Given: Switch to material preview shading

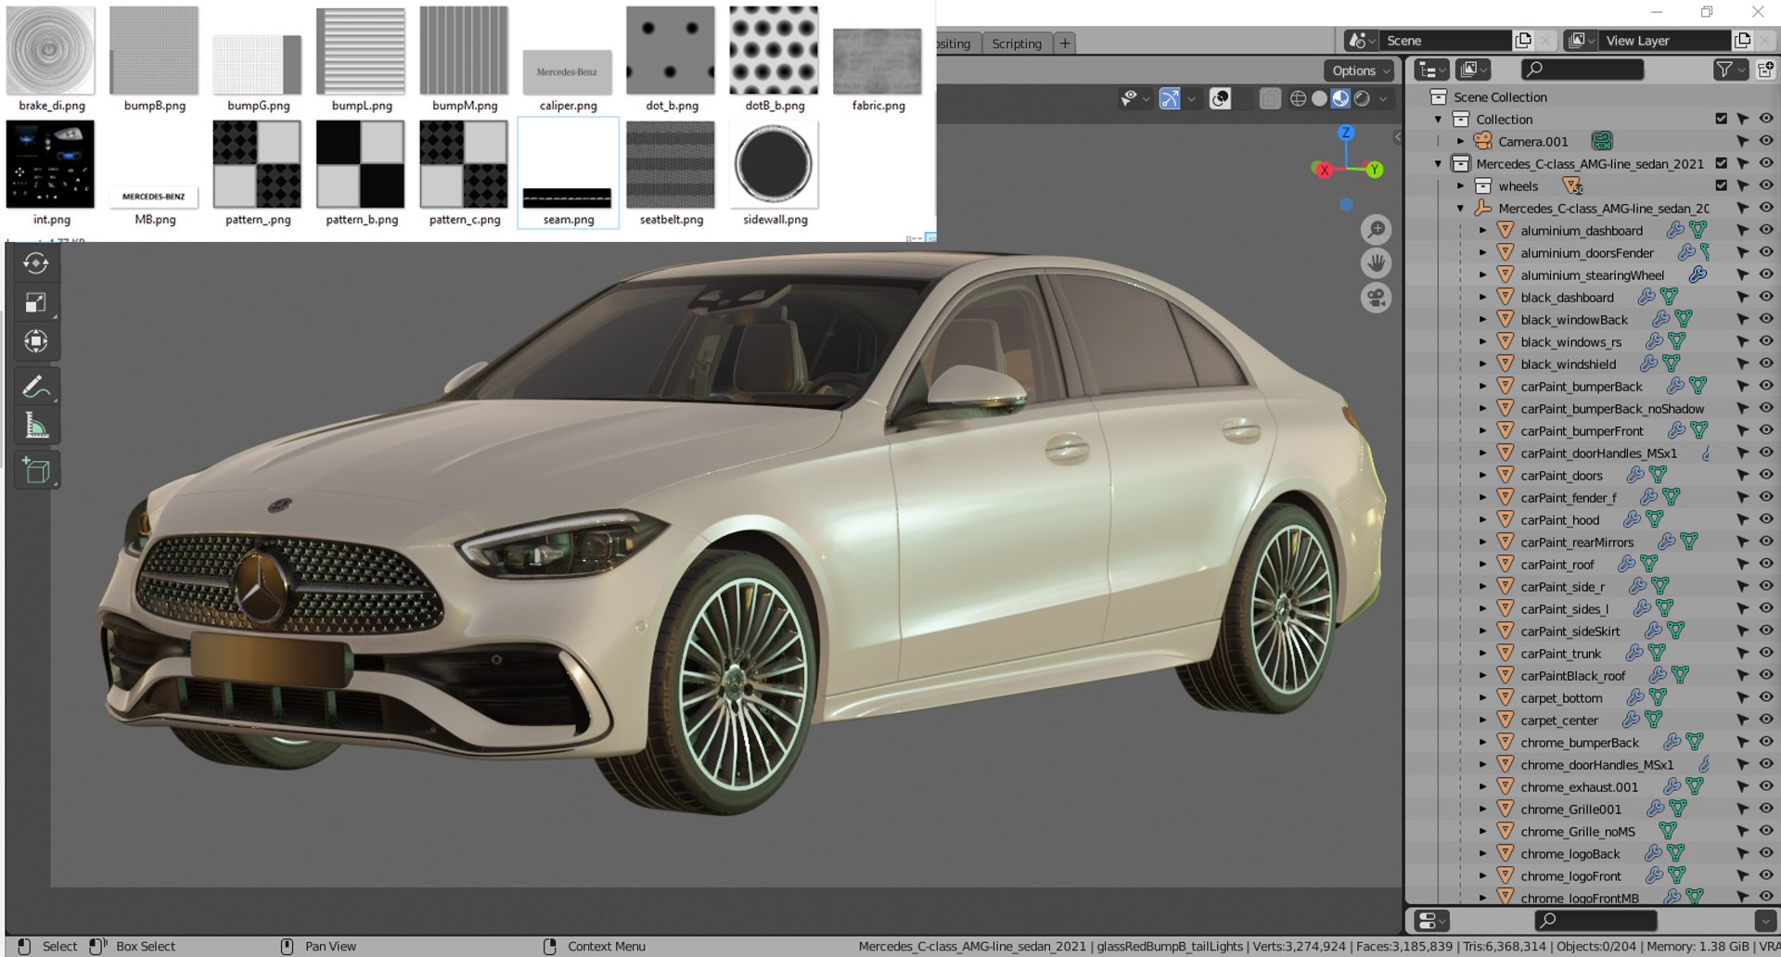Looking at the screenshot, I should click(x=1340, y=98).
